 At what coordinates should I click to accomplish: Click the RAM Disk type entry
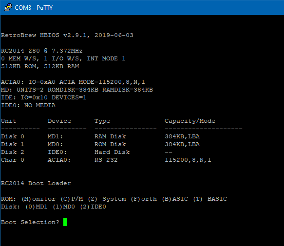point(110,136)
